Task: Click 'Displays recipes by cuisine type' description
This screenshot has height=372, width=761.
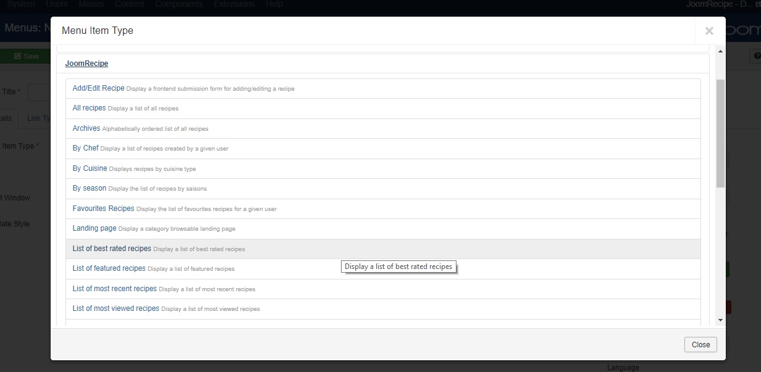Action: (x=153, y=169)
